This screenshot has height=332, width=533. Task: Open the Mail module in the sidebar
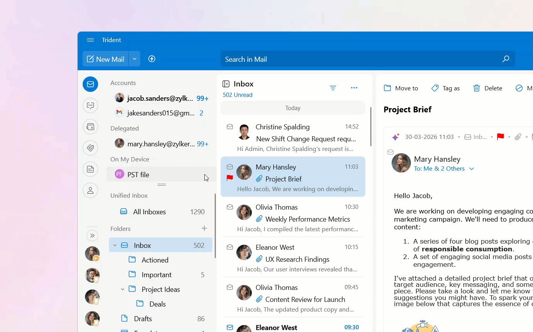click(90, 84)
